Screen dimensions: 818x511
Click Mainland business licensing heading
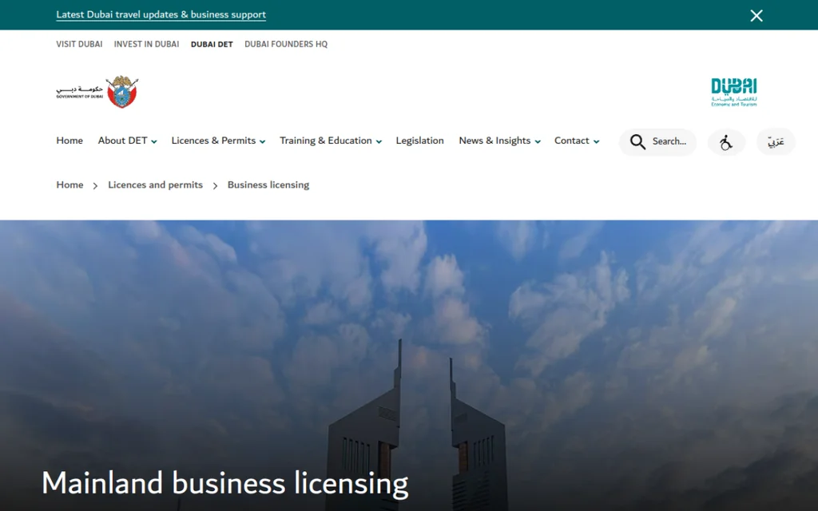point(224,483)
